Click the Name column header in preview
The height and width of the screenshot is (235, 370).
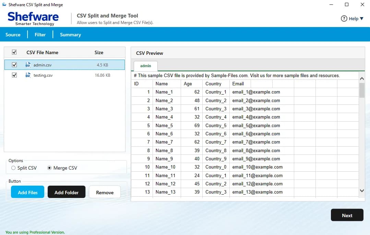point(167,84)
